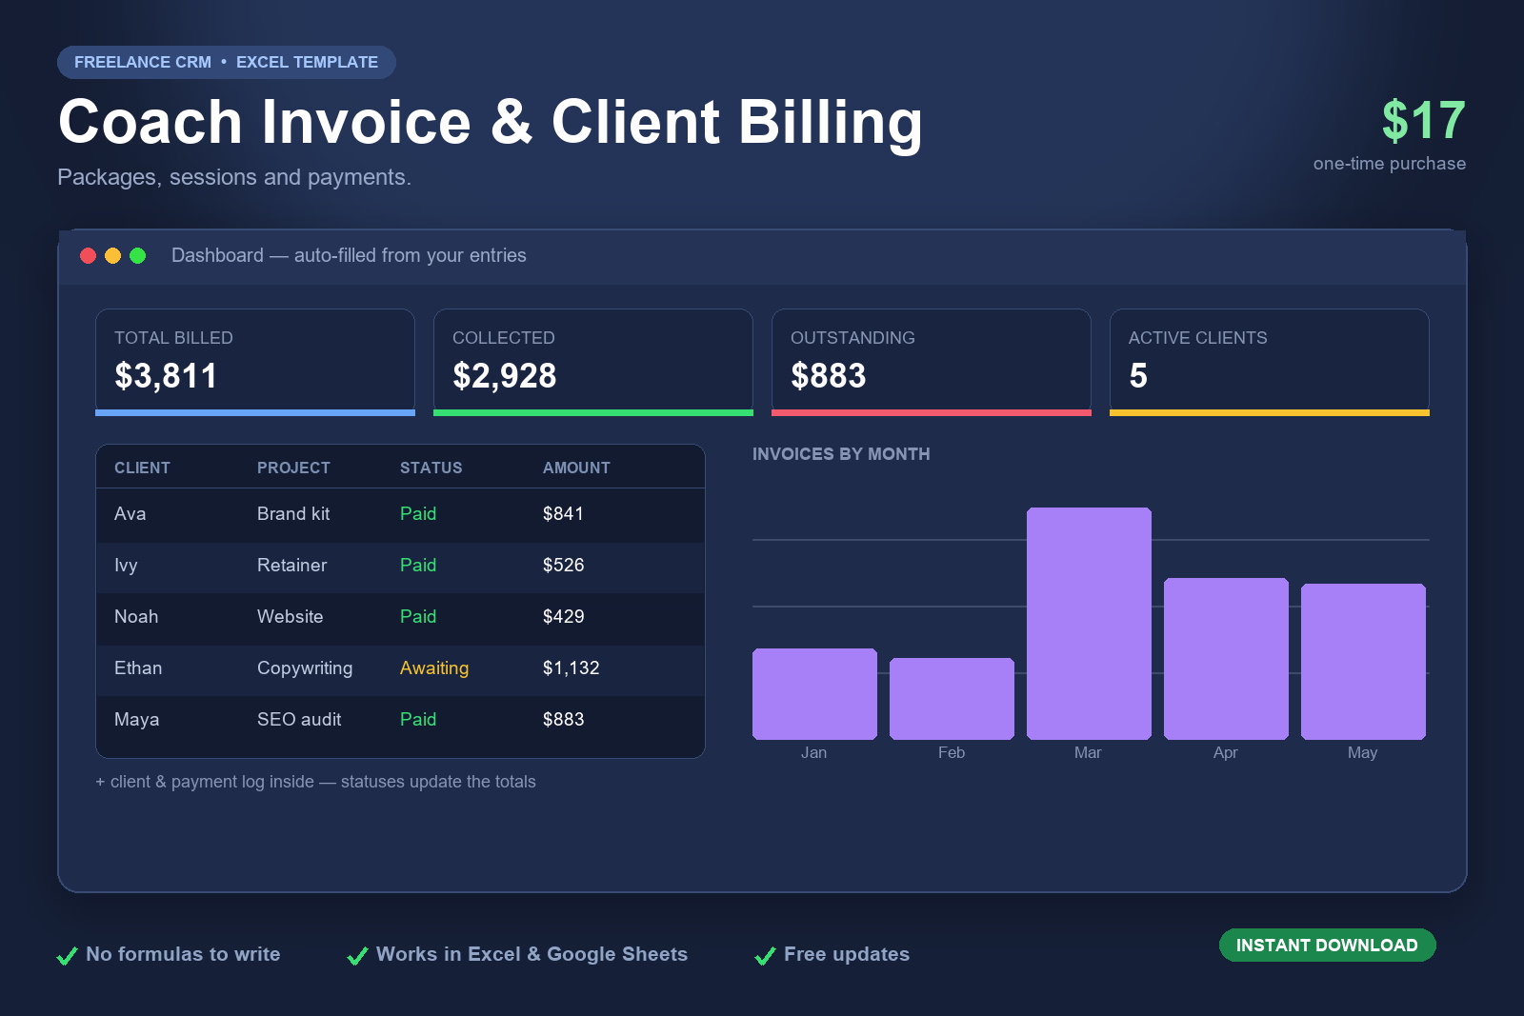The height and width of the screenshot is (1016, 1524).
Task: Click the January bar in chart
Action: pyautogui.click(x=814, y=694)
